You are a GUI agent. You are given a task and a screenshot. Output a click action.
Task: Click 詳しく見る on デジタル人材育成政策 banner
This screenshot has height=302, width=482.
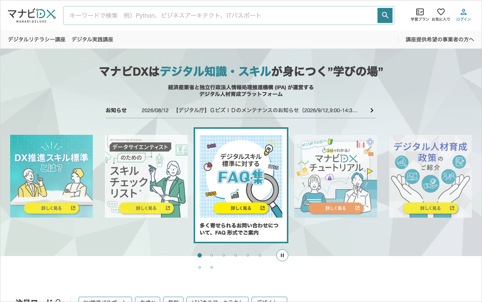(x=430, y=208)
